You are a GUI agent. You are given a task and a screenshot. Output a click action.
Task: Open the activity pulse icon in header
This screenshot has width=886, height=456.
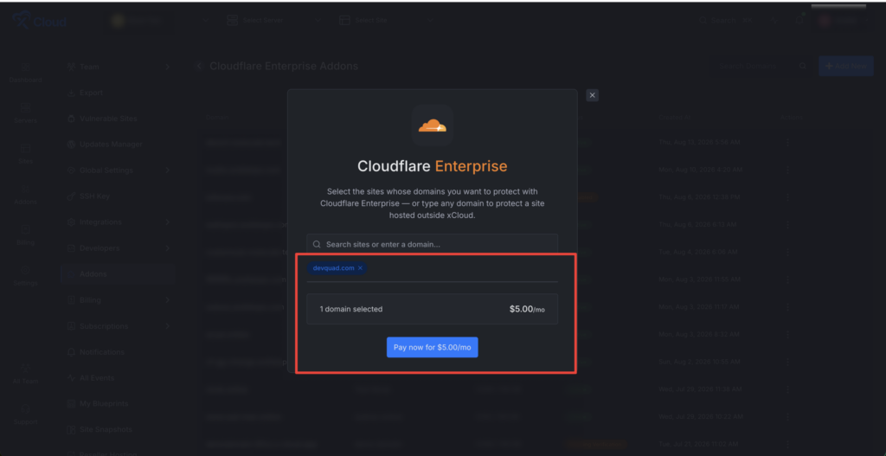[x=773, y=21]
